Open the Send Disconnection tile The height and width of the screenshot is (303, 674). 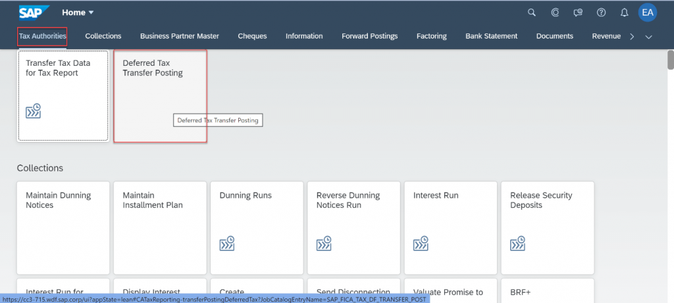(353, 291)
